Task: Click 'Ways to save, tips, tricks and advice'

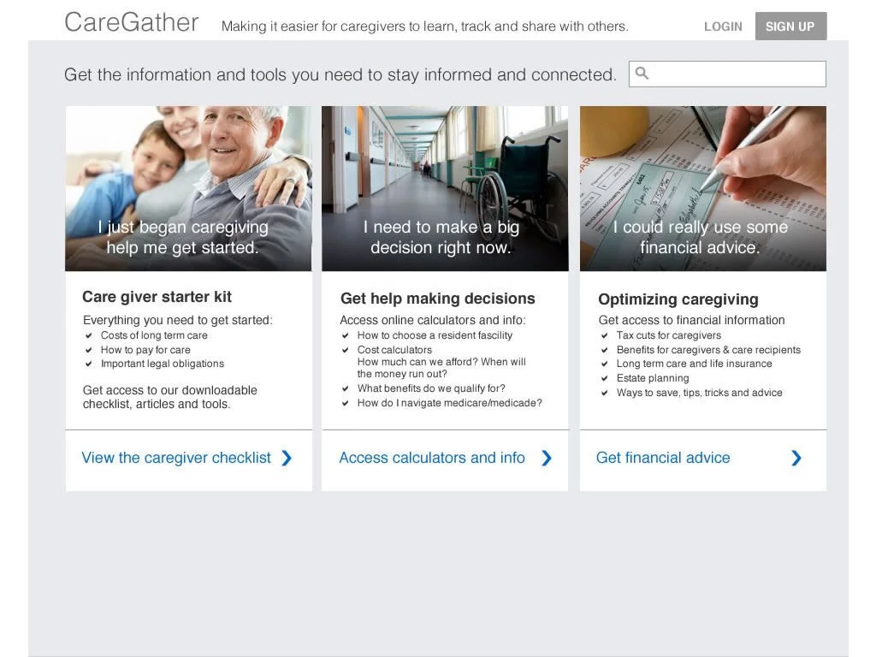Action: click(x=700, y=393)
